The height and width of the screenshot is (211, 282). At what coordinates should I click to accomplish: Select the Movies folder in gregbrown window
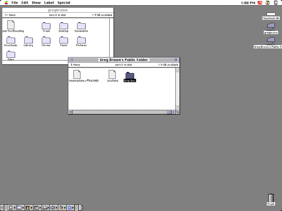46,42
